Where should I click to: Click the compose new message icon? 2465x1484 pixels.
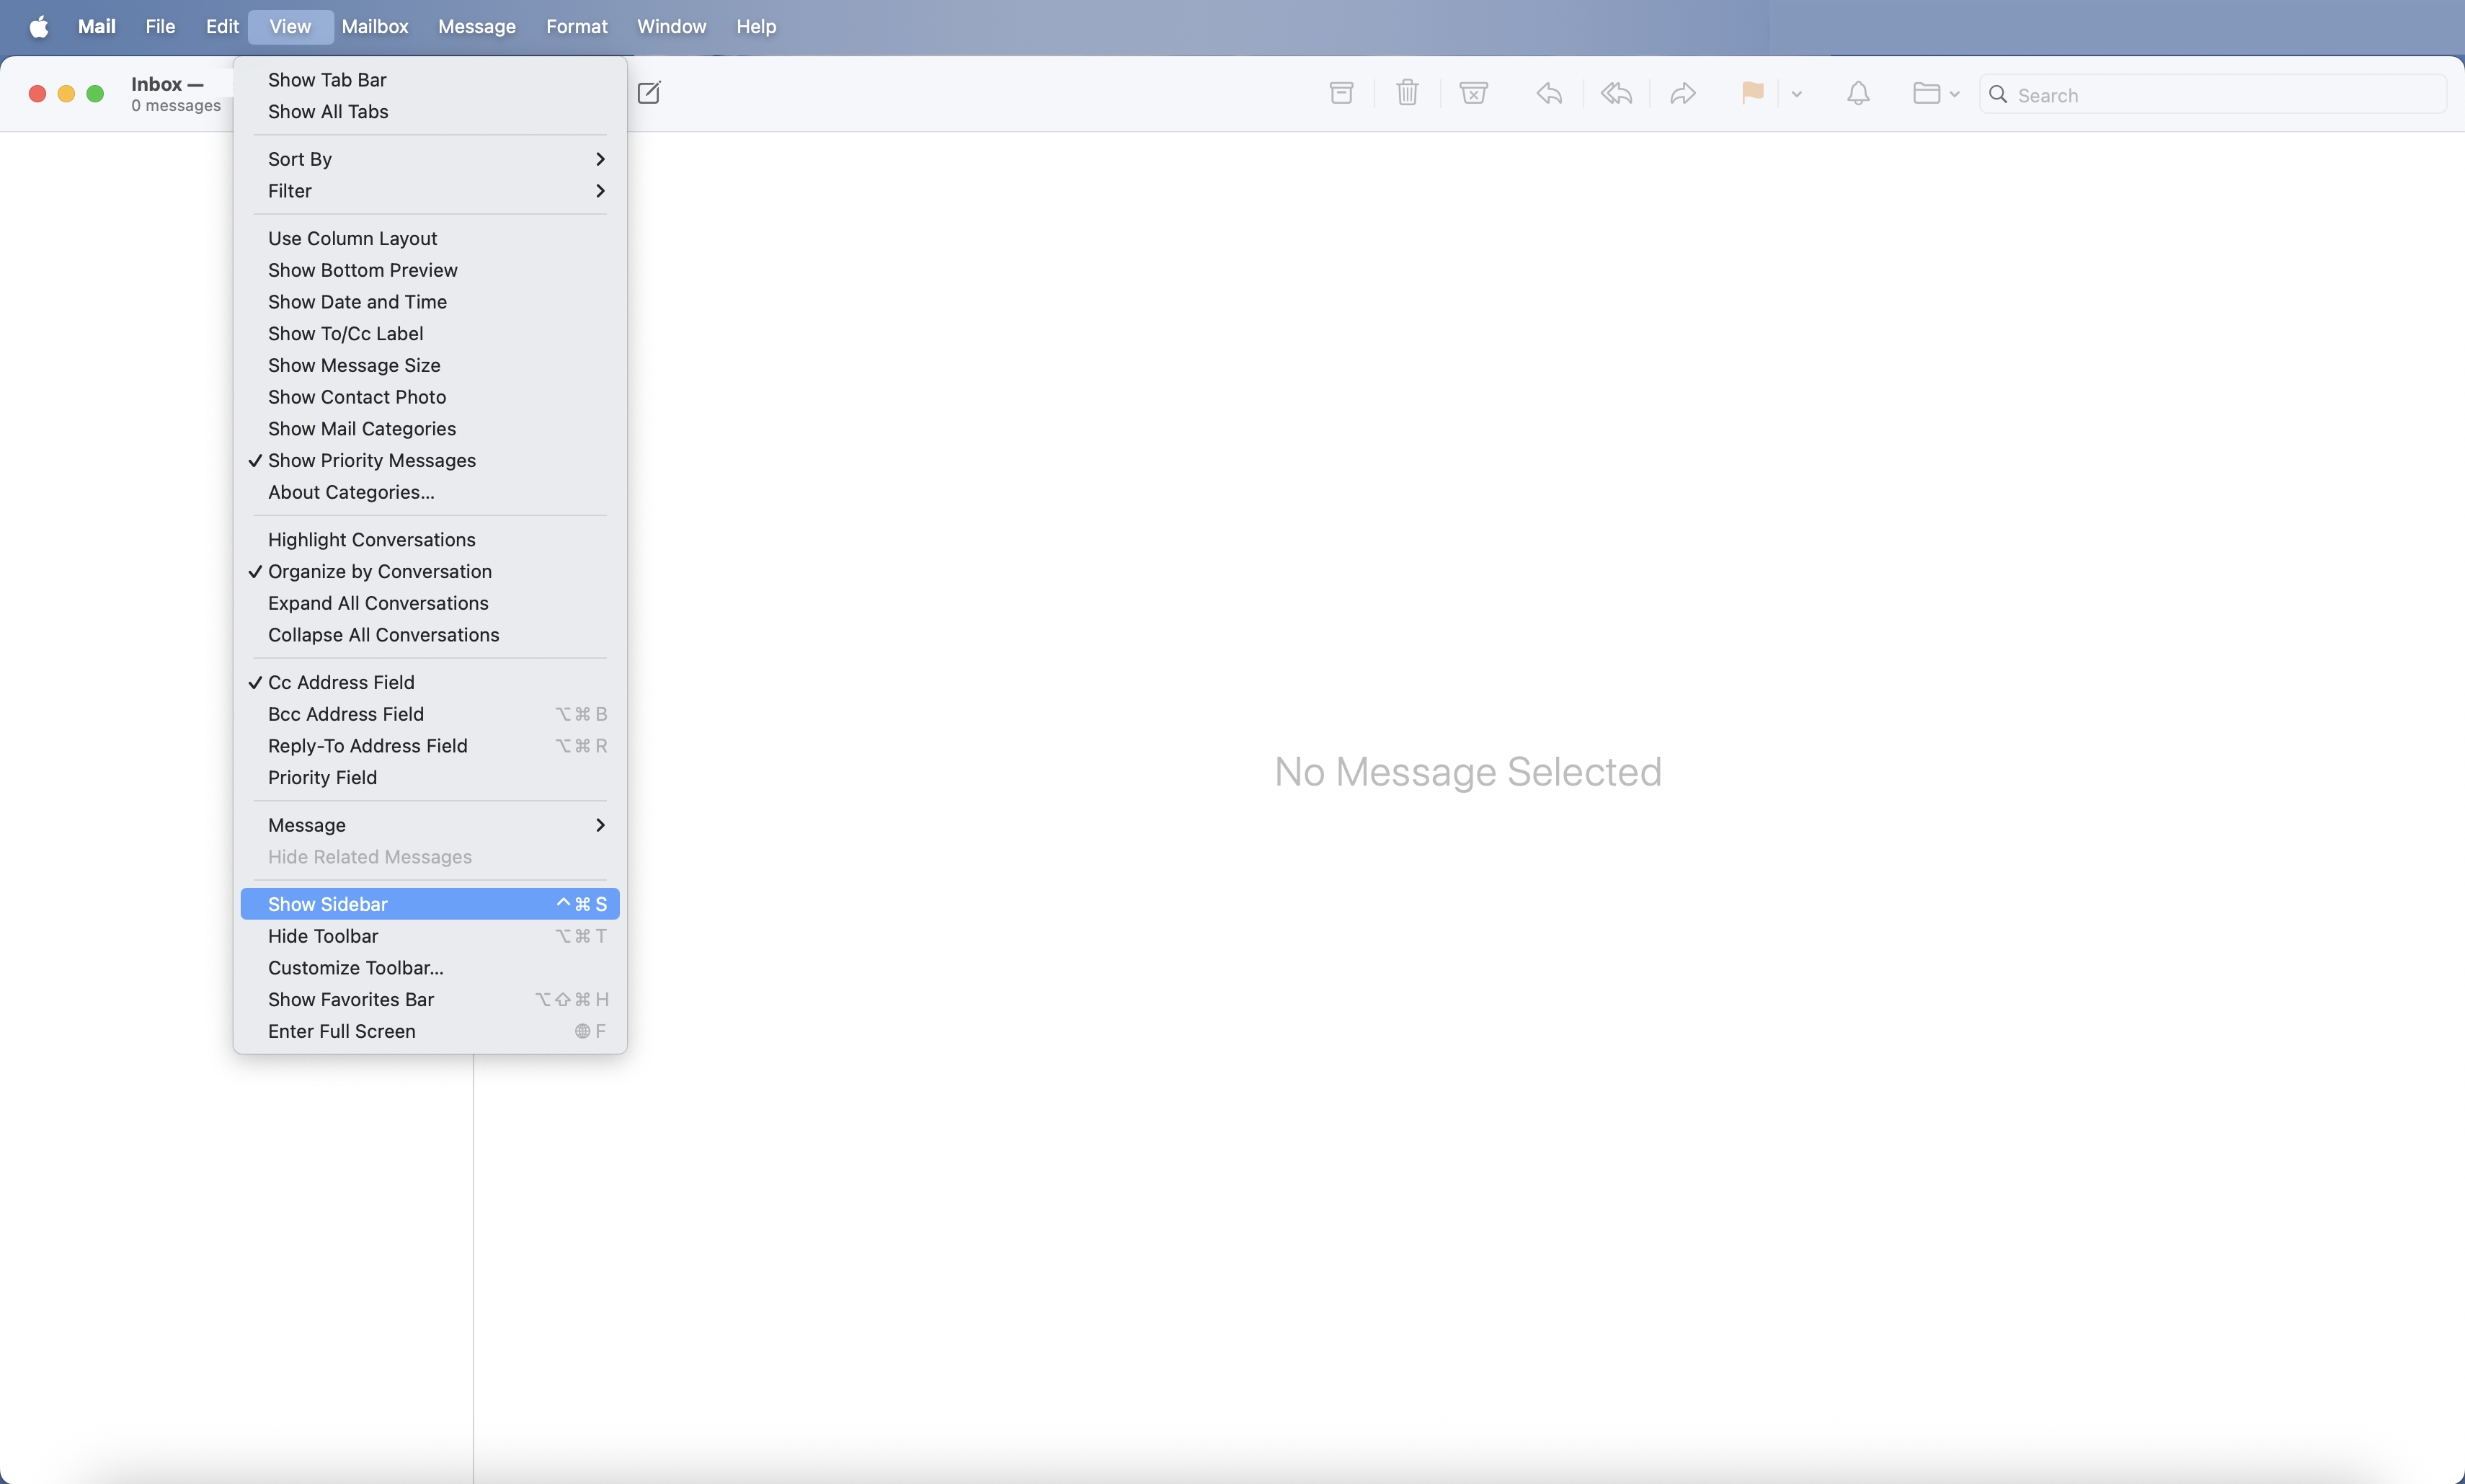[649, 93]
